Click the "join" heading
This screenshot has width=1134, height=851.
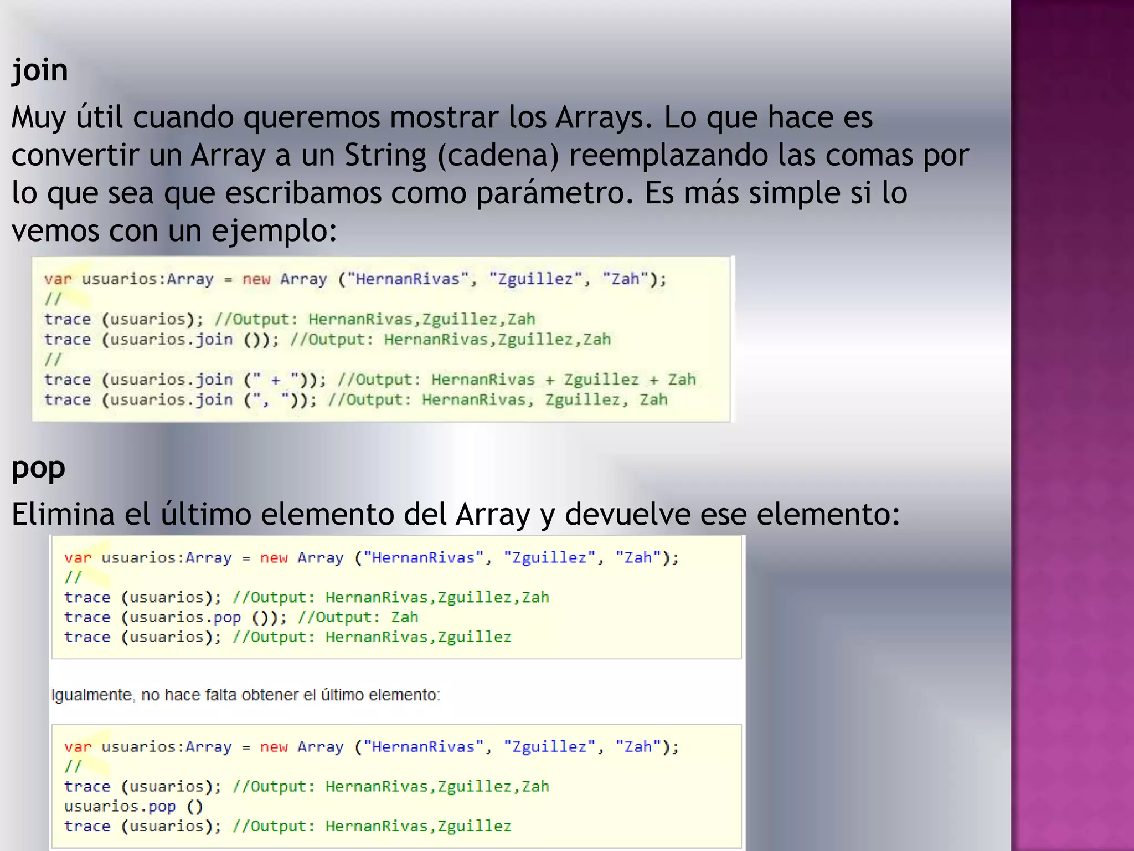click(40, 71)
